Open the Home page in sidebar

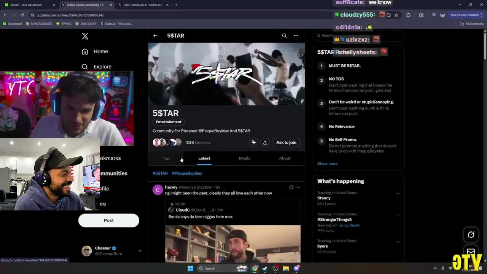point(95,51)
